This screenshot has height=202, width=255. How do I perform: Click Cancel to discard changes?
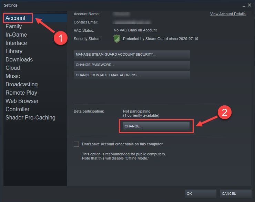point(235,194)
